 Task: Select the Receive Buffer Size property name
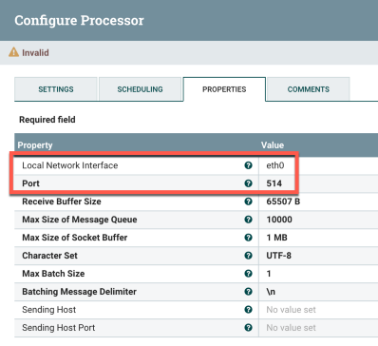click(62, 202)
